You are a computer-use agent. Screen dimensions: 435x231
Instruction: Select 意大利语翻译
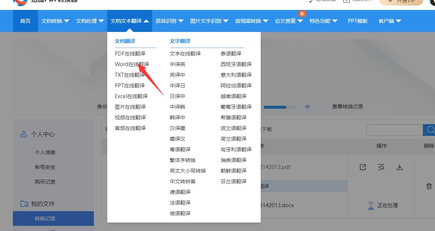[236, 75]
